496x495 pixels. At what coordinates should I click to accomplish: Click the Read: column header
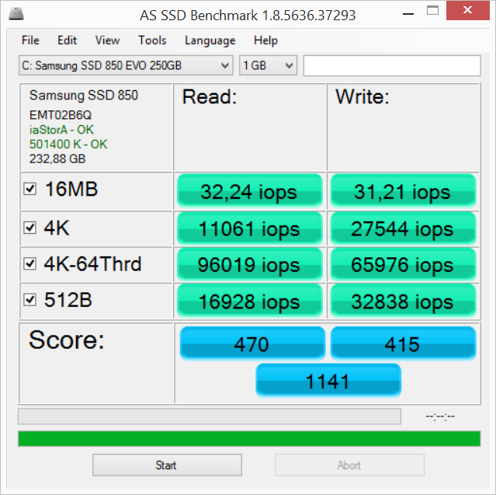(210, 96)
